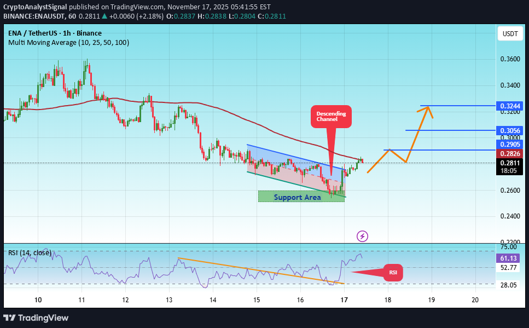Image resolution: width=529 pixels, height=328 pixels.
Task: Click the date 17 on time axis
Action: click(344, 300)
